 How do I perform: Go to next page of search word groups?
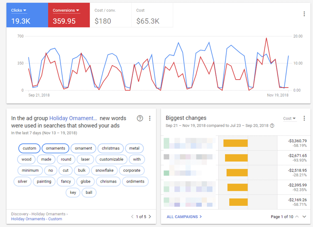[x=150, y=217]
